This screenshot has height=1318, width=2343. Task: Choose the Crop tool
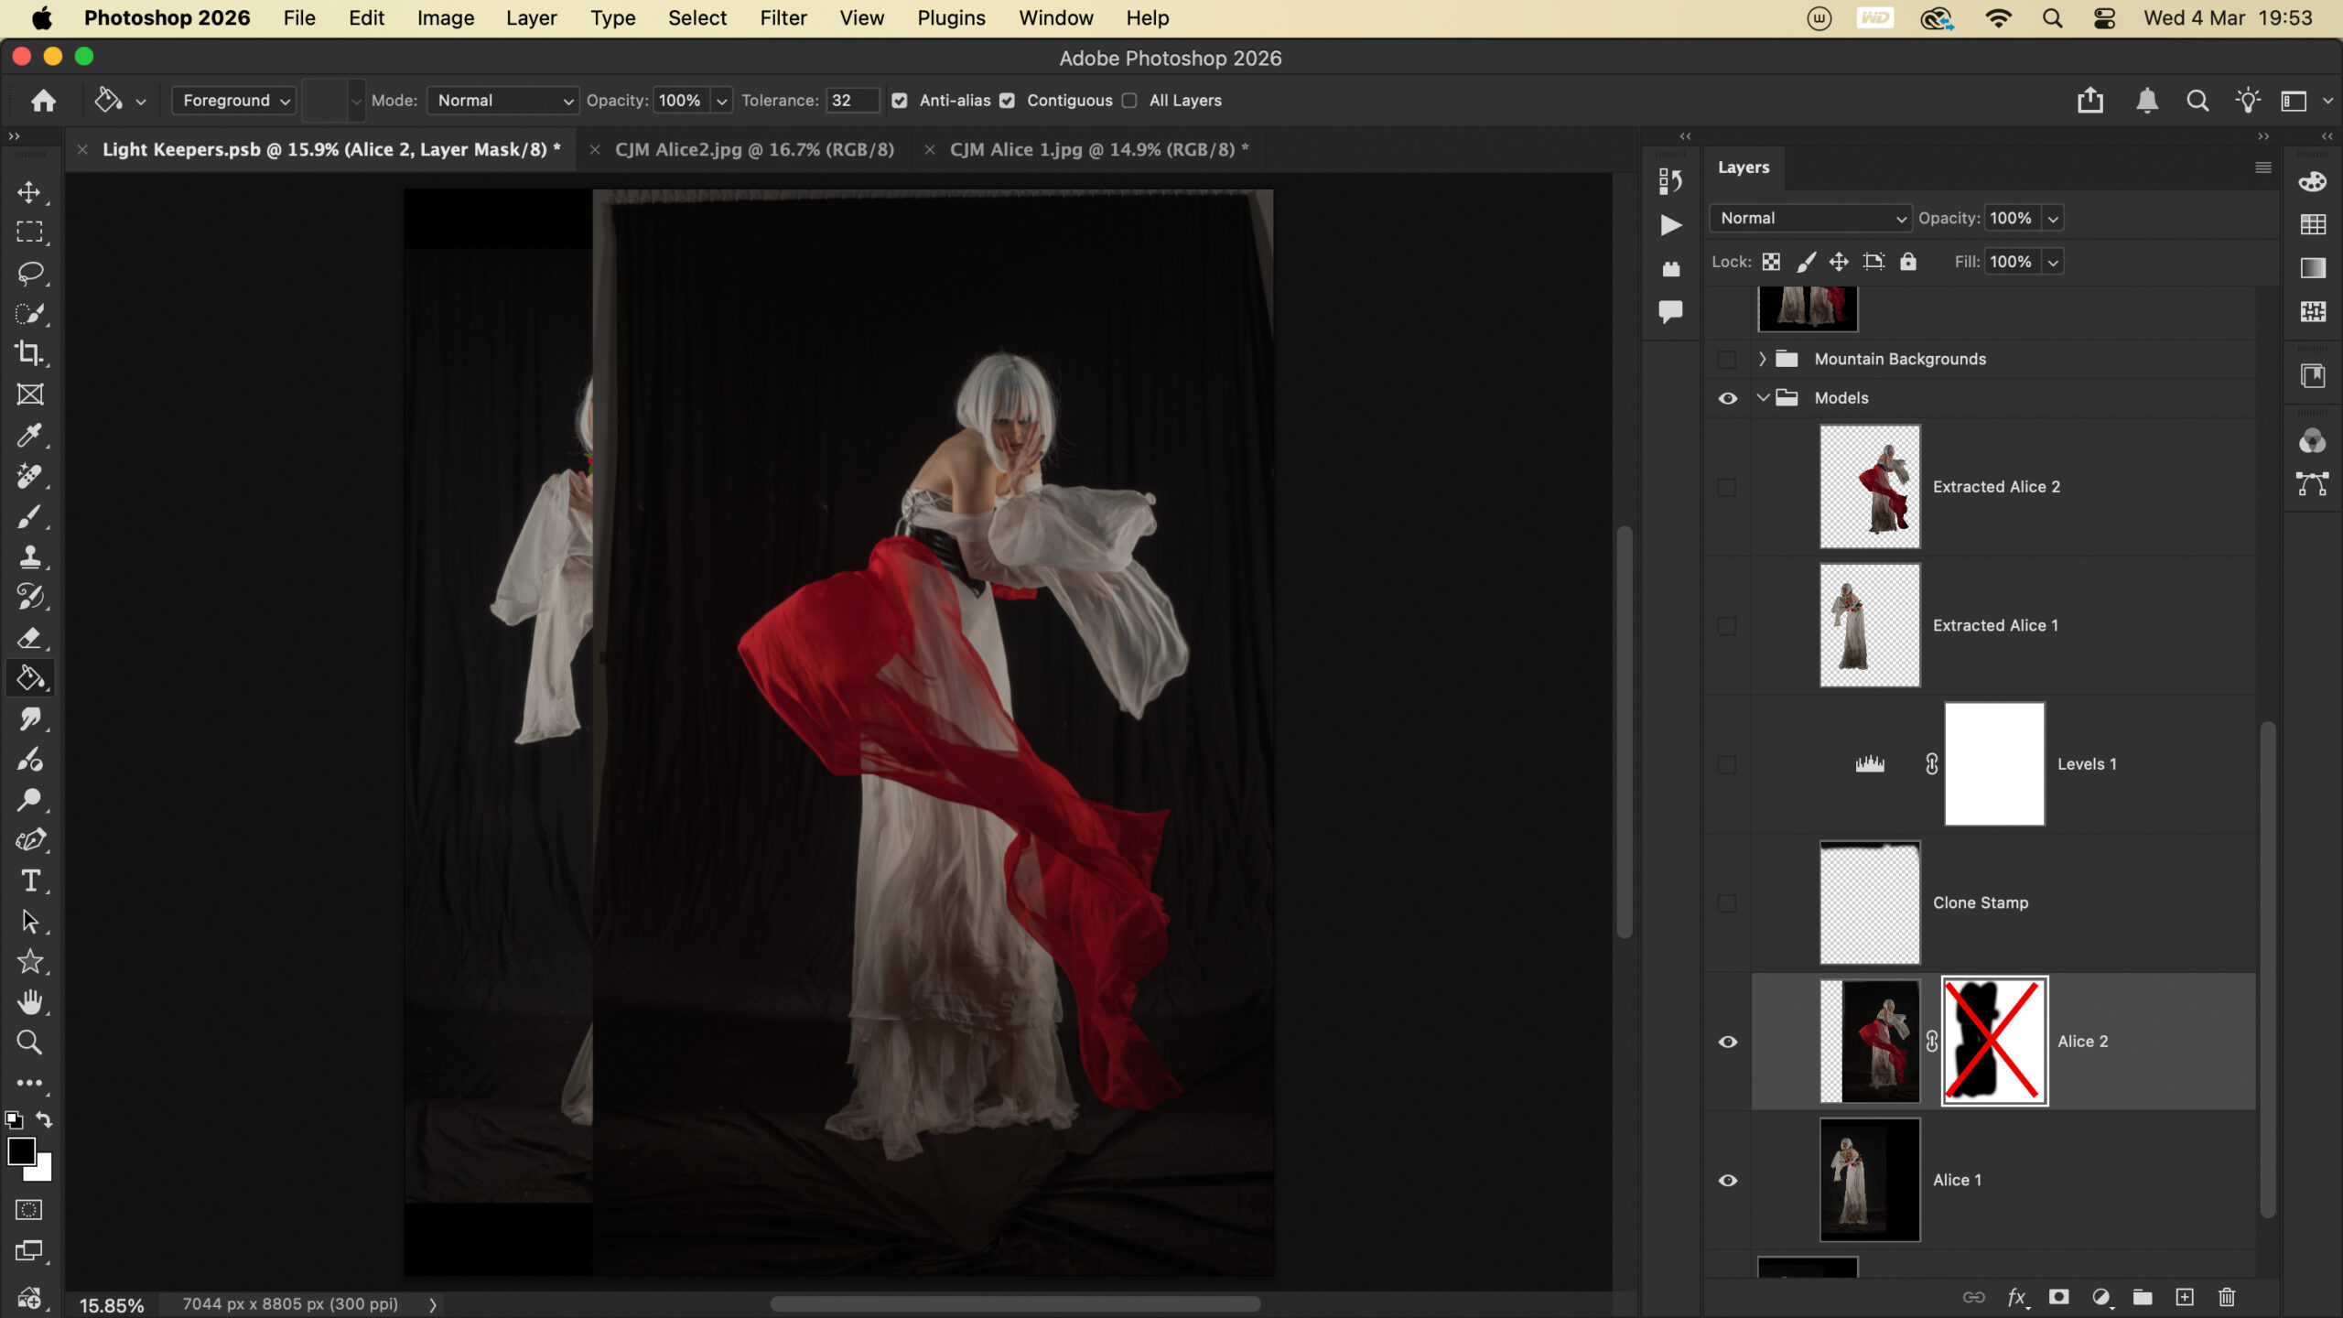[x=29, y=353]
